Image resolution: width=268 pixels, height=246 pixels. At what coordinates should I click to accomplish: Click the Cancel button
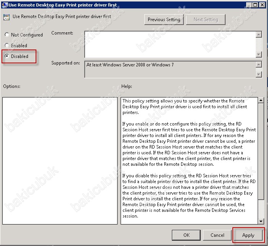tap(217, 235)
